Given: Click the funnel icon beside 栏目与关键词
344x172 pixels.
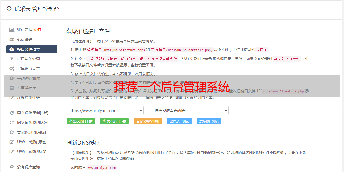Looking at the screenshot, I should [12, 59].
